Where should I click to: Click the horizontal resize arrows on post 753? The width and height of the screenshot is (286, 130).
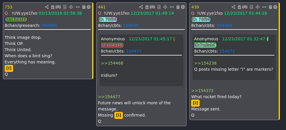pos(78,7)
